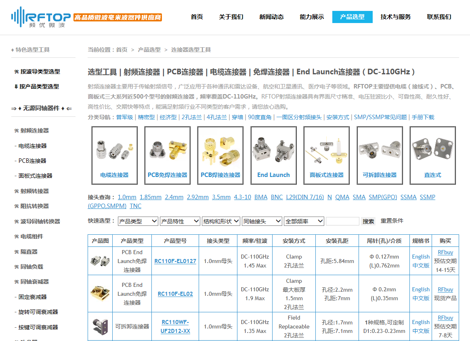Open 隔直器 sidebar category
The image size is (470, 341).
click(26, 252)
